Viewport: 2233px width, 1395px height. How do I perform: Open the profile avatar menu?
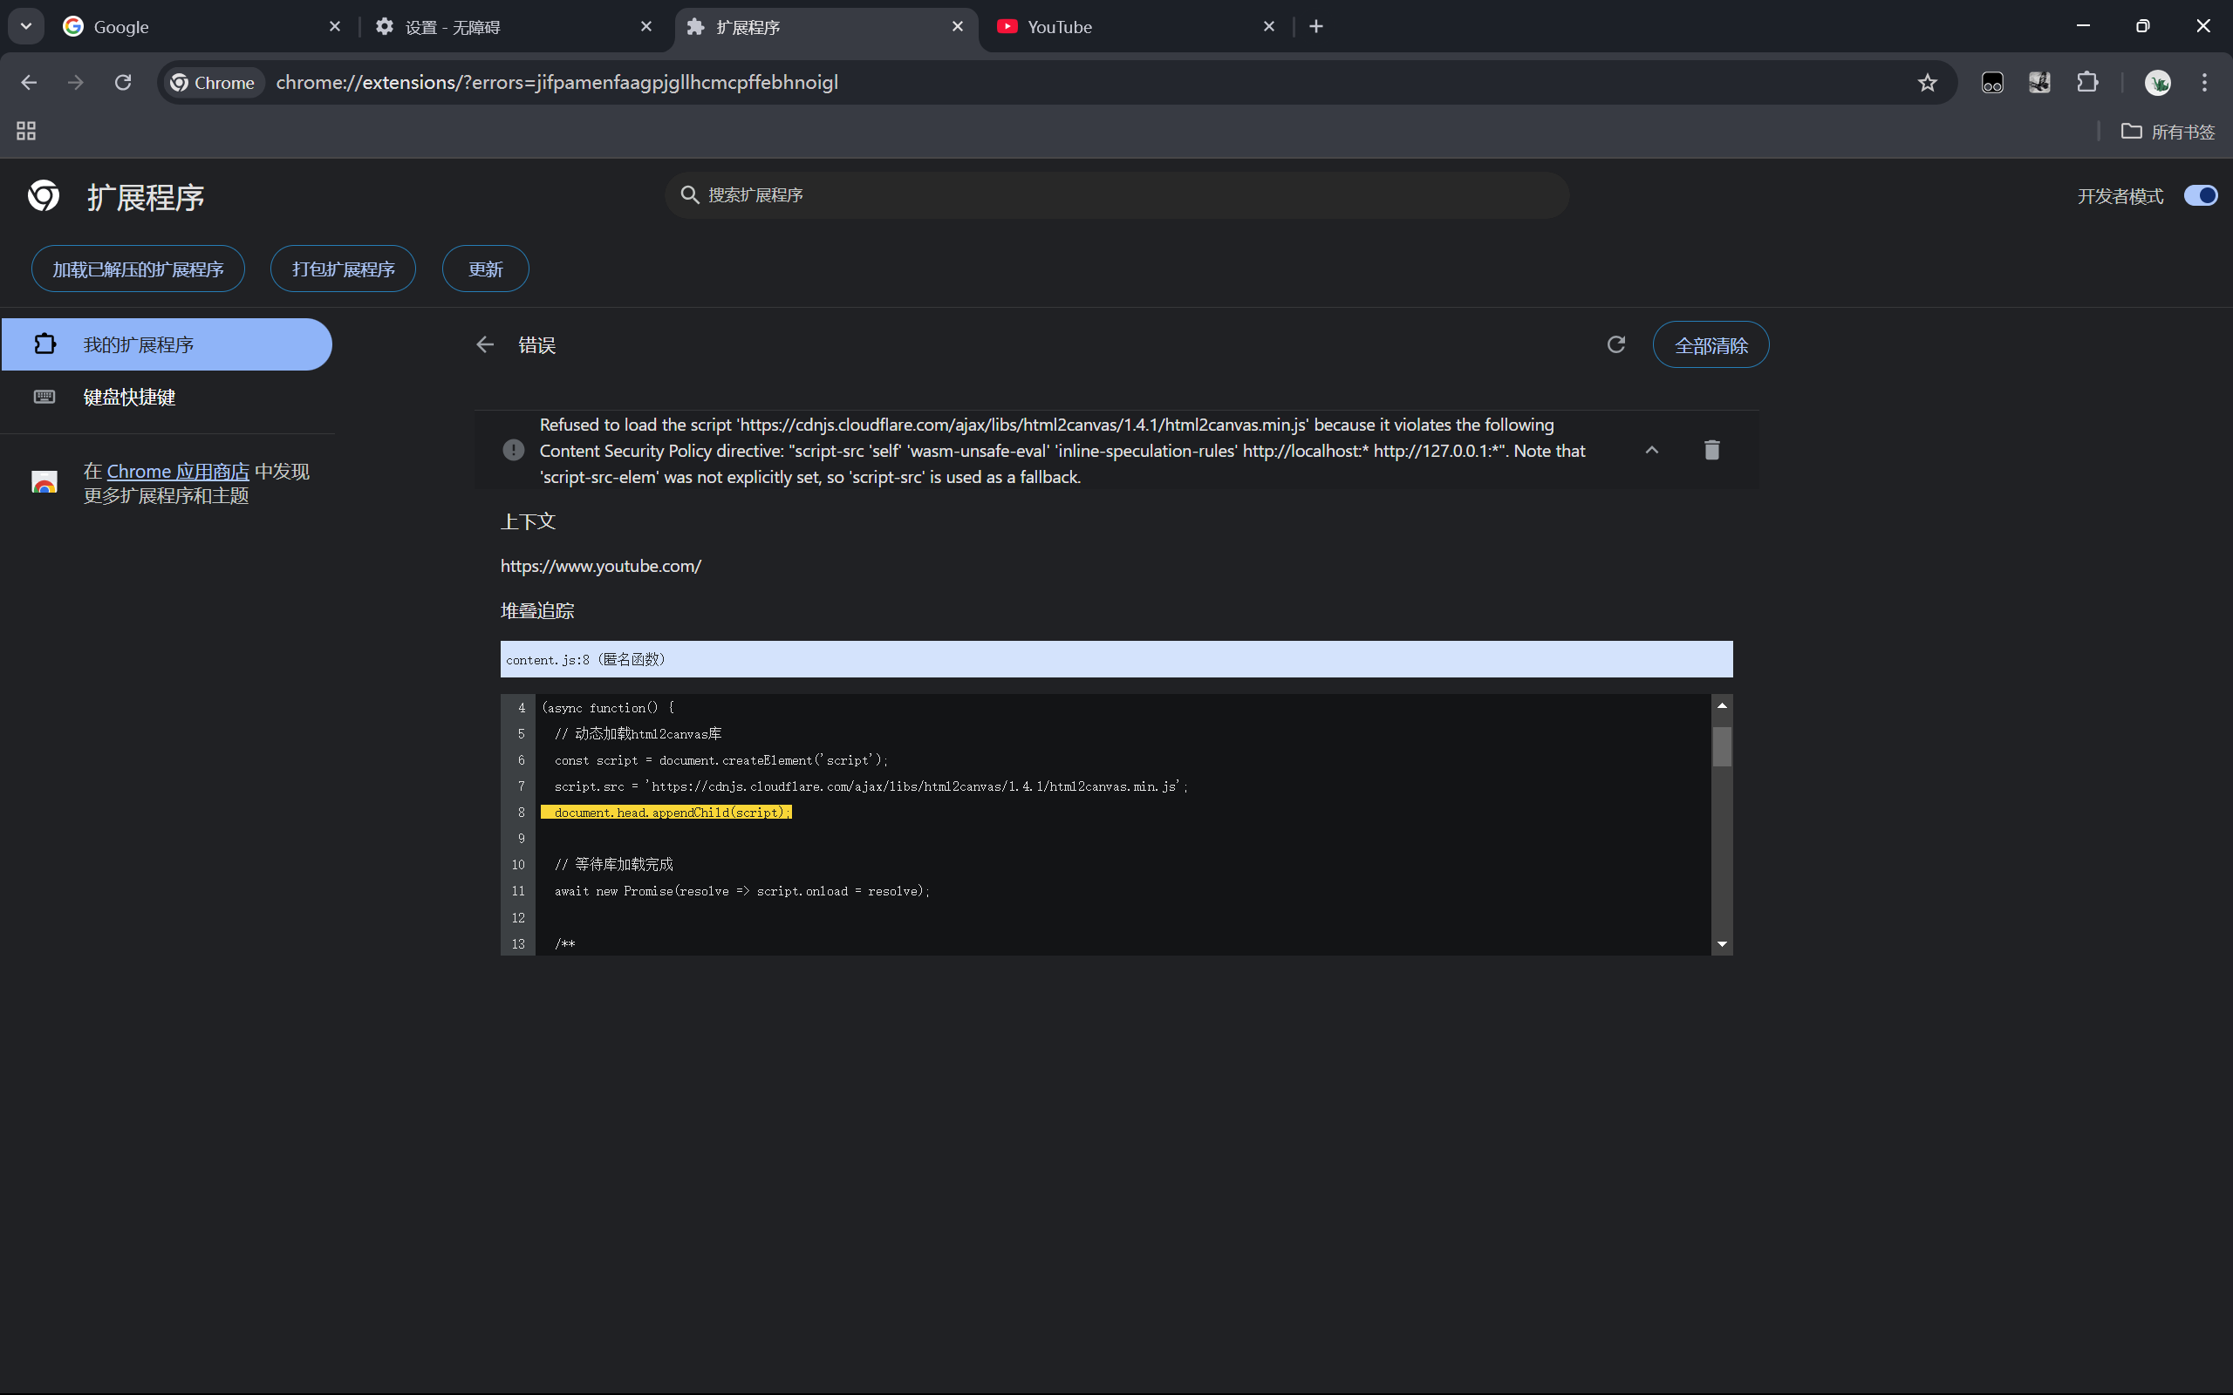coord(2157,82)
